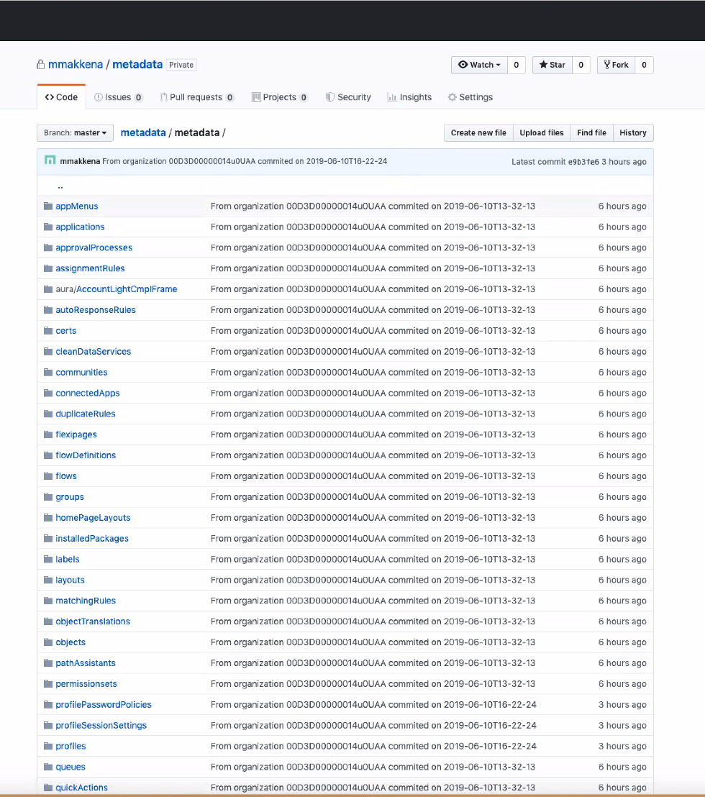Open the header commit message link
The width and height of the screenshot is (705, 797).
pos(245,161)
